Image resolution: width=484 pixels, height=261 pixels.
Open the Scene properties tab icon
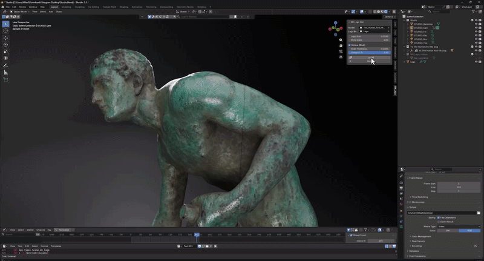(x=401, y=199)
